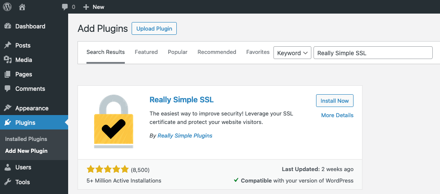Open the Really Simple Plugins author link
The image size is (440, 194).
click(x=185, y=135)
